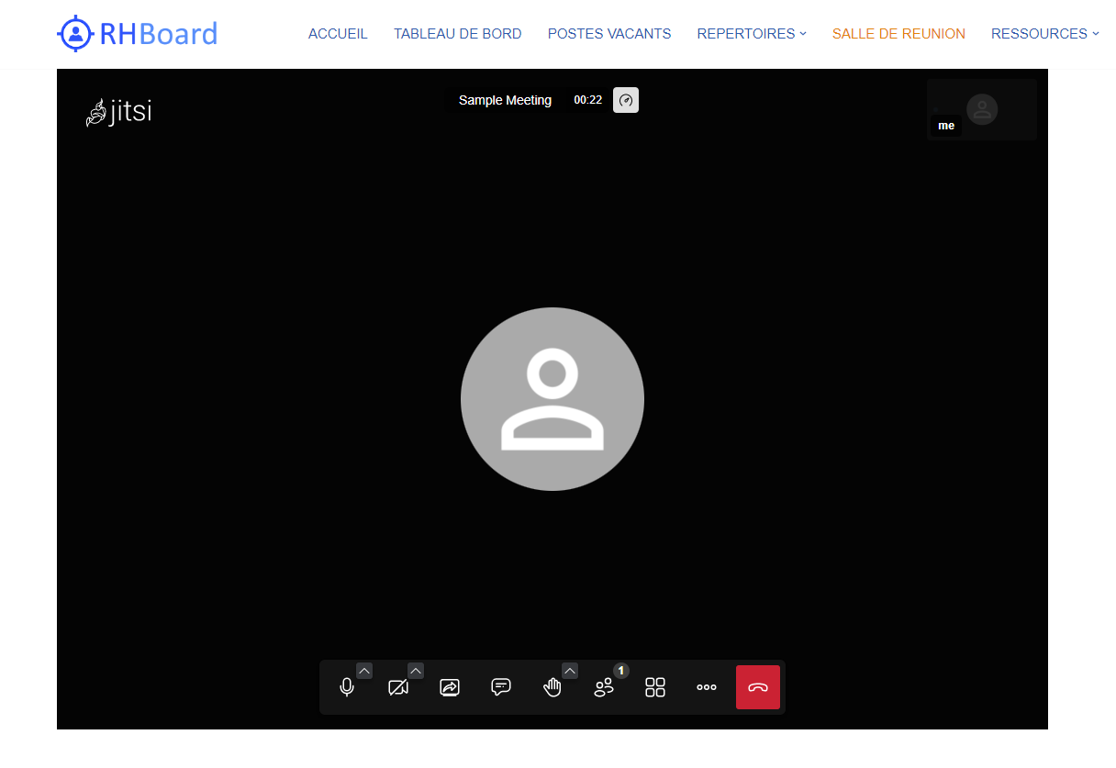This screenshot has width=1116, height=768.
Task: Select the 'me' participant thumbnail
Action: click(981, 109)
